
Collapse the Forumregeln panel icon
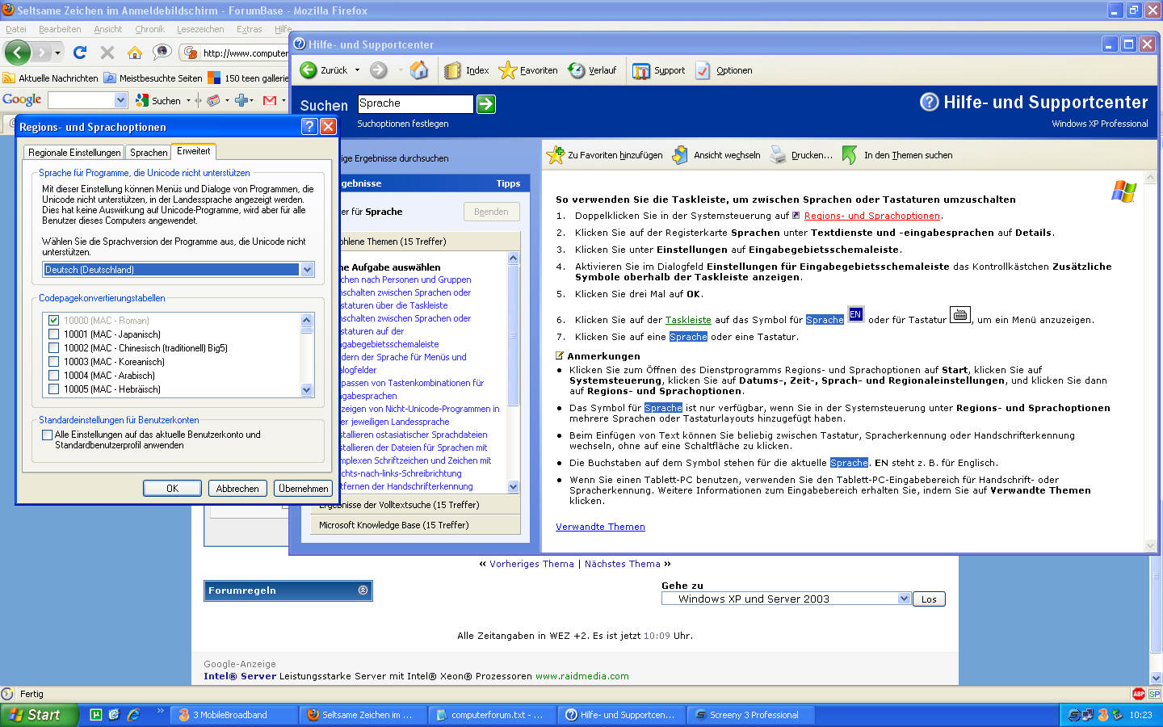363,590
